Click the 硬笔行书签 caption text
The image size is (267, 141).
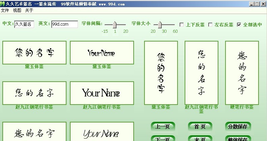[242, 107]
